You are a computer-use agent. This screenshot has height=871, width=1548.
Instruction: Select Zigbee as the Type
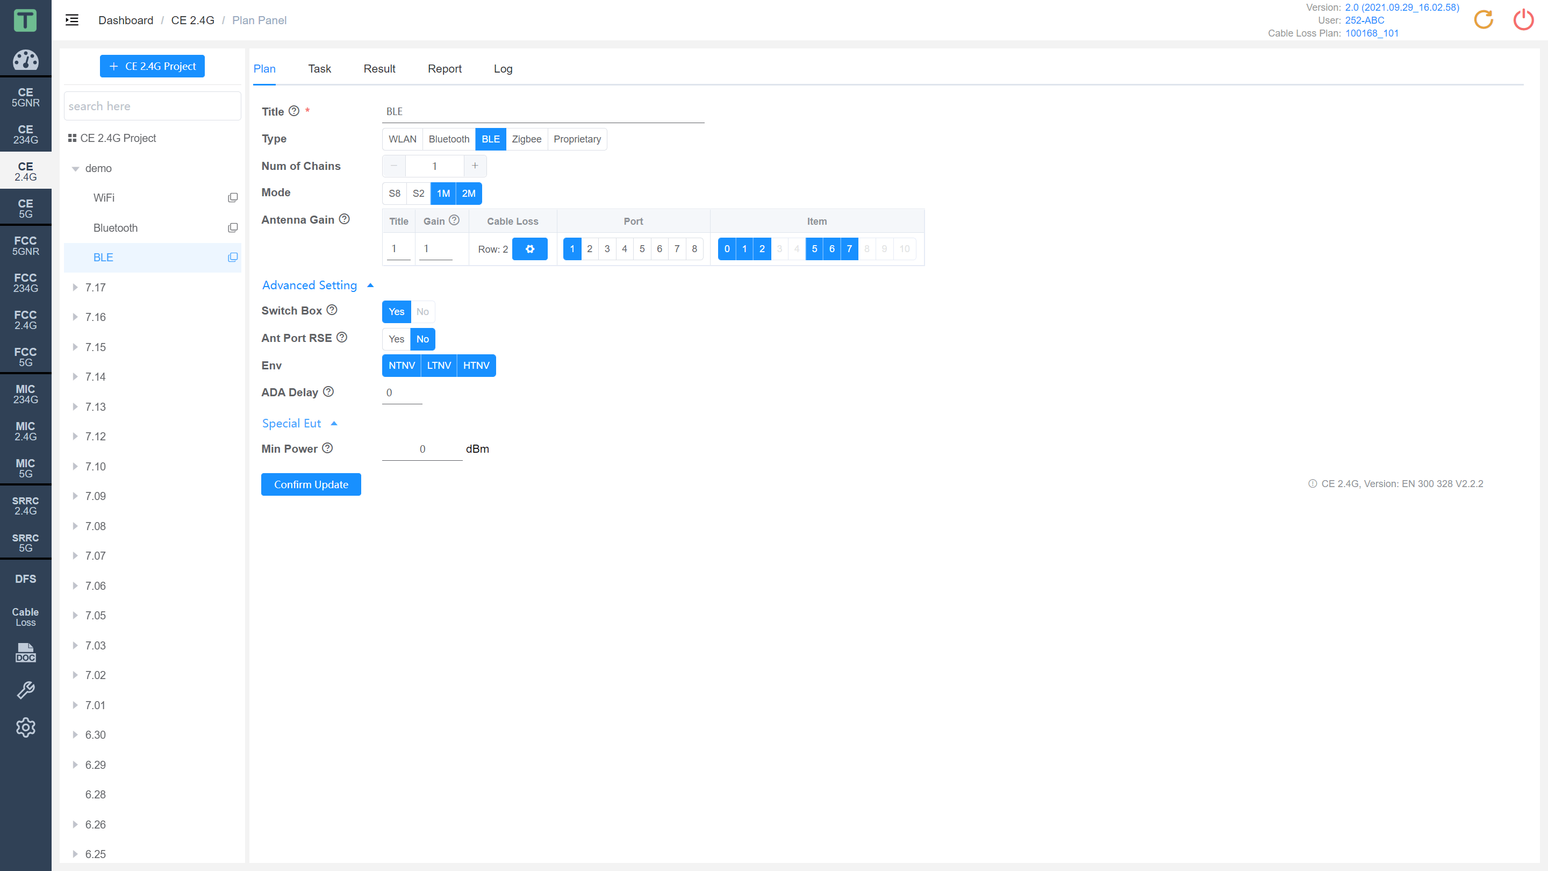click(526, 139)
